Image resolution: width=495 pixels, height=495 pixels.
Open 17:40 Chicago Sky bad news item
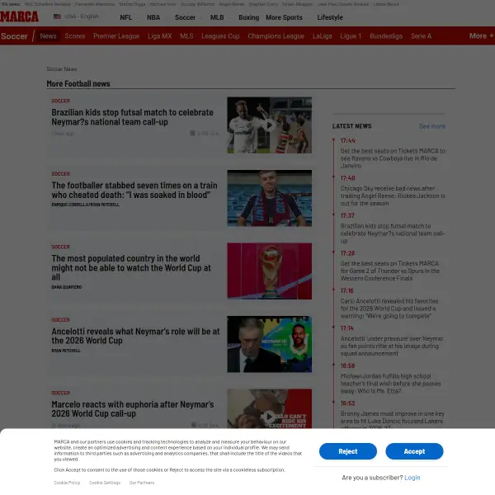pyautogui.click(x=393, y=196)
